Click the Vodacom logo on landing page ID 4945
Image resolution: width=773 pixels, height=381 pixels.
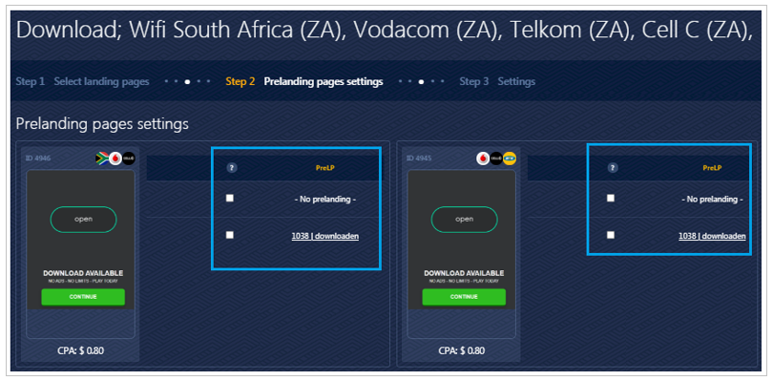pyautogui.click(x=483, y=159)
